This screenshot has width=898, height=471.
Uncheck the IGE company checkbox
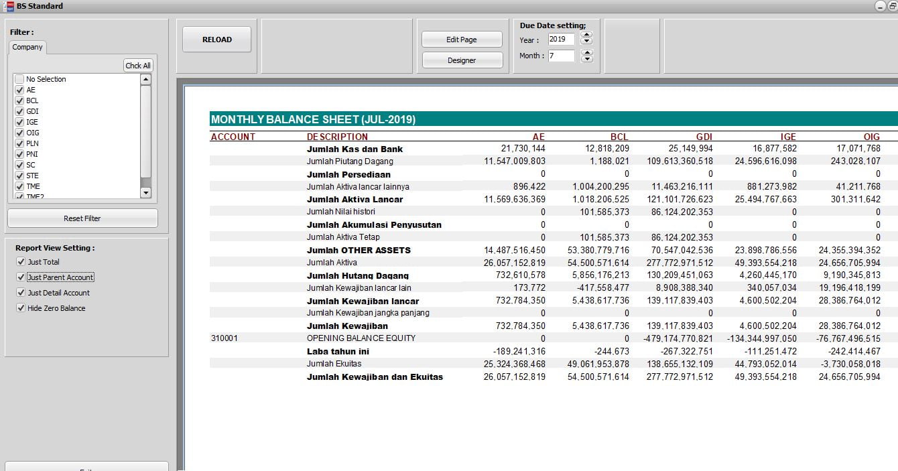(19, 122)
